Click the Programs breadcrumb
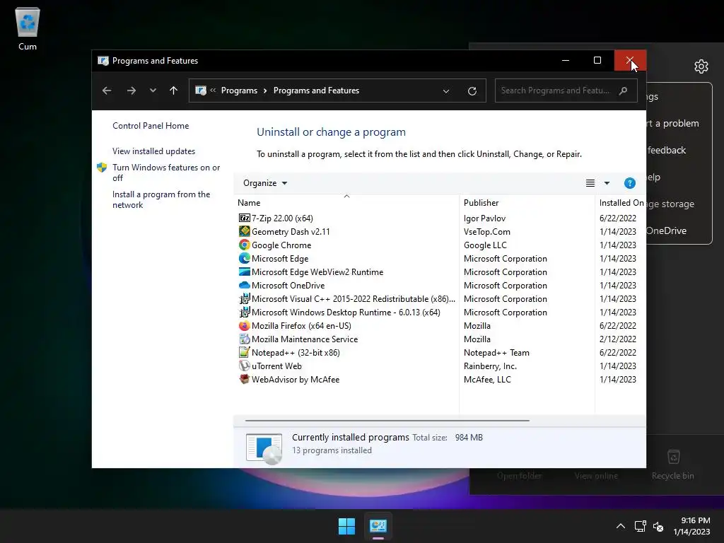Screen dimensions: 724x543 point(239,90)
